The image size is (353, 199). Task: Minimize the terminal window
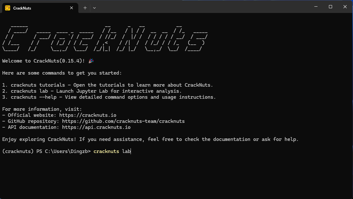click(316, 7)
